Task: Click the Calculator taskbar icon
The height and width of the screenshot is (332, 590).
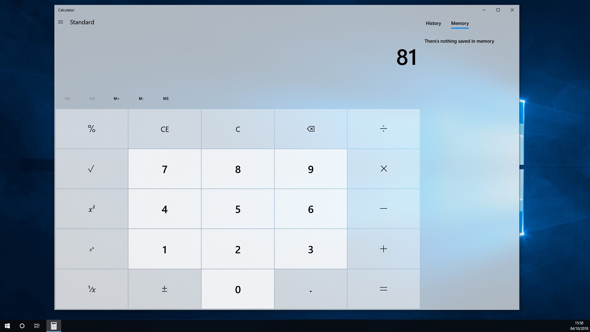Action: 53,326
